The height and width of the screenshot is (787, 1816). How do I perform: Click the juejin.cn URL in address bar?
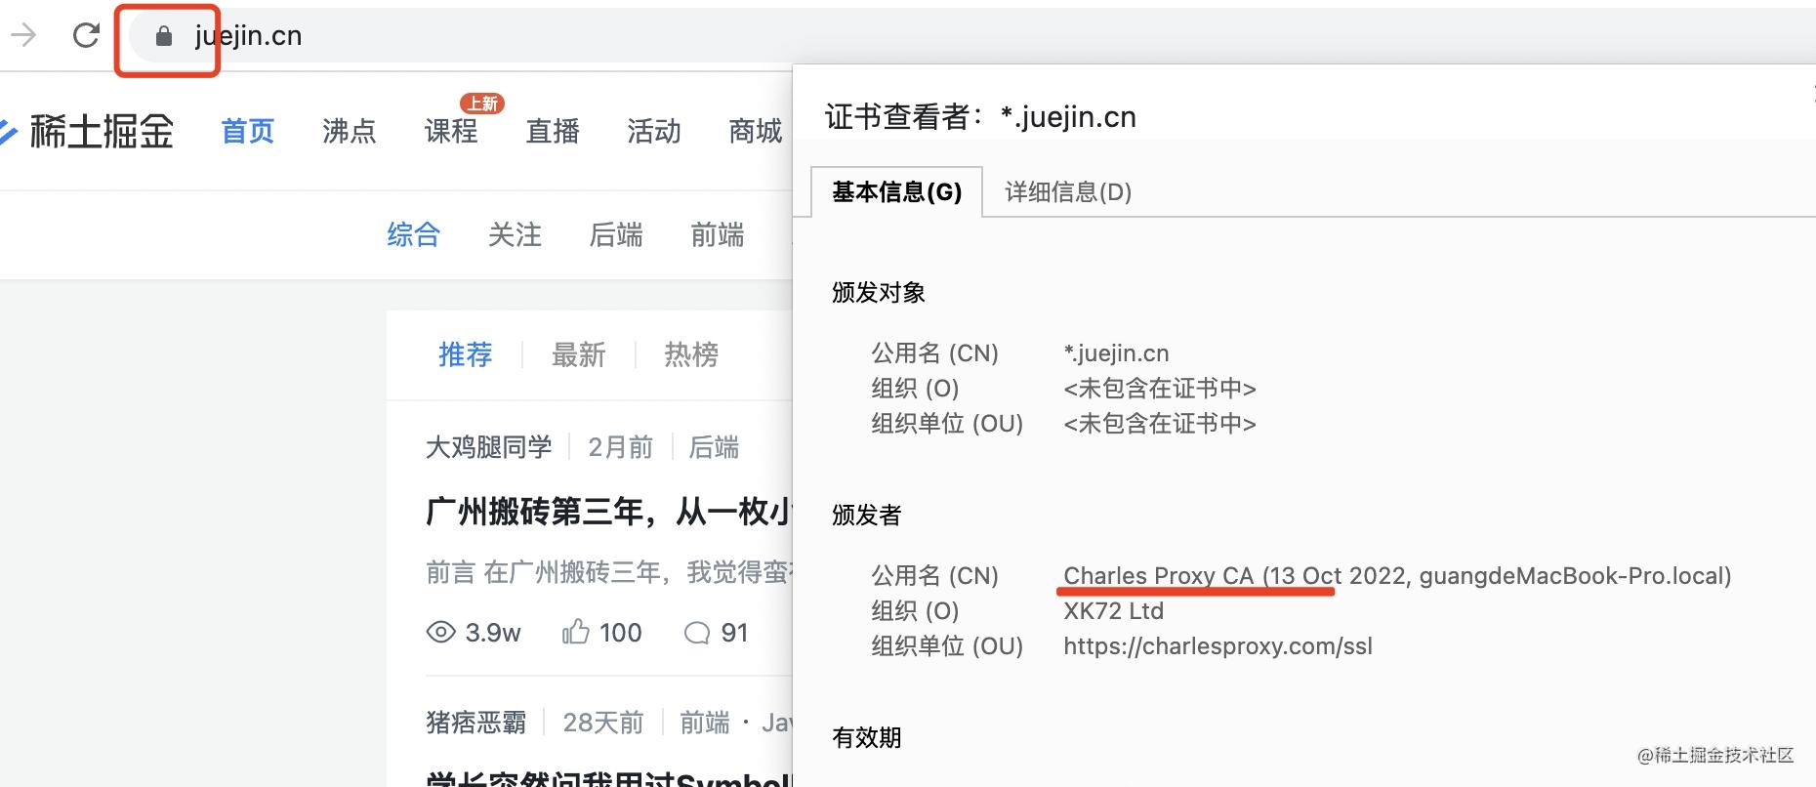[x=248, y=36]
